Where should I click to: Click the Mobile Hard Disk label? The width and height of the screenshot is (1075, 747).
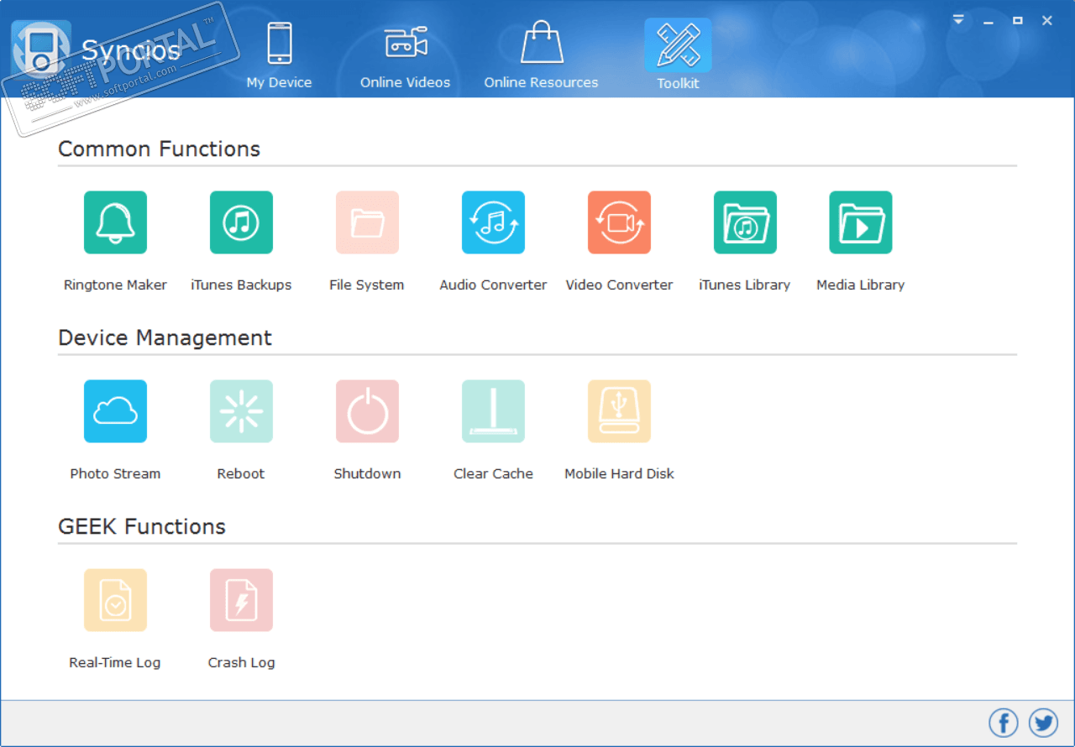619,474
